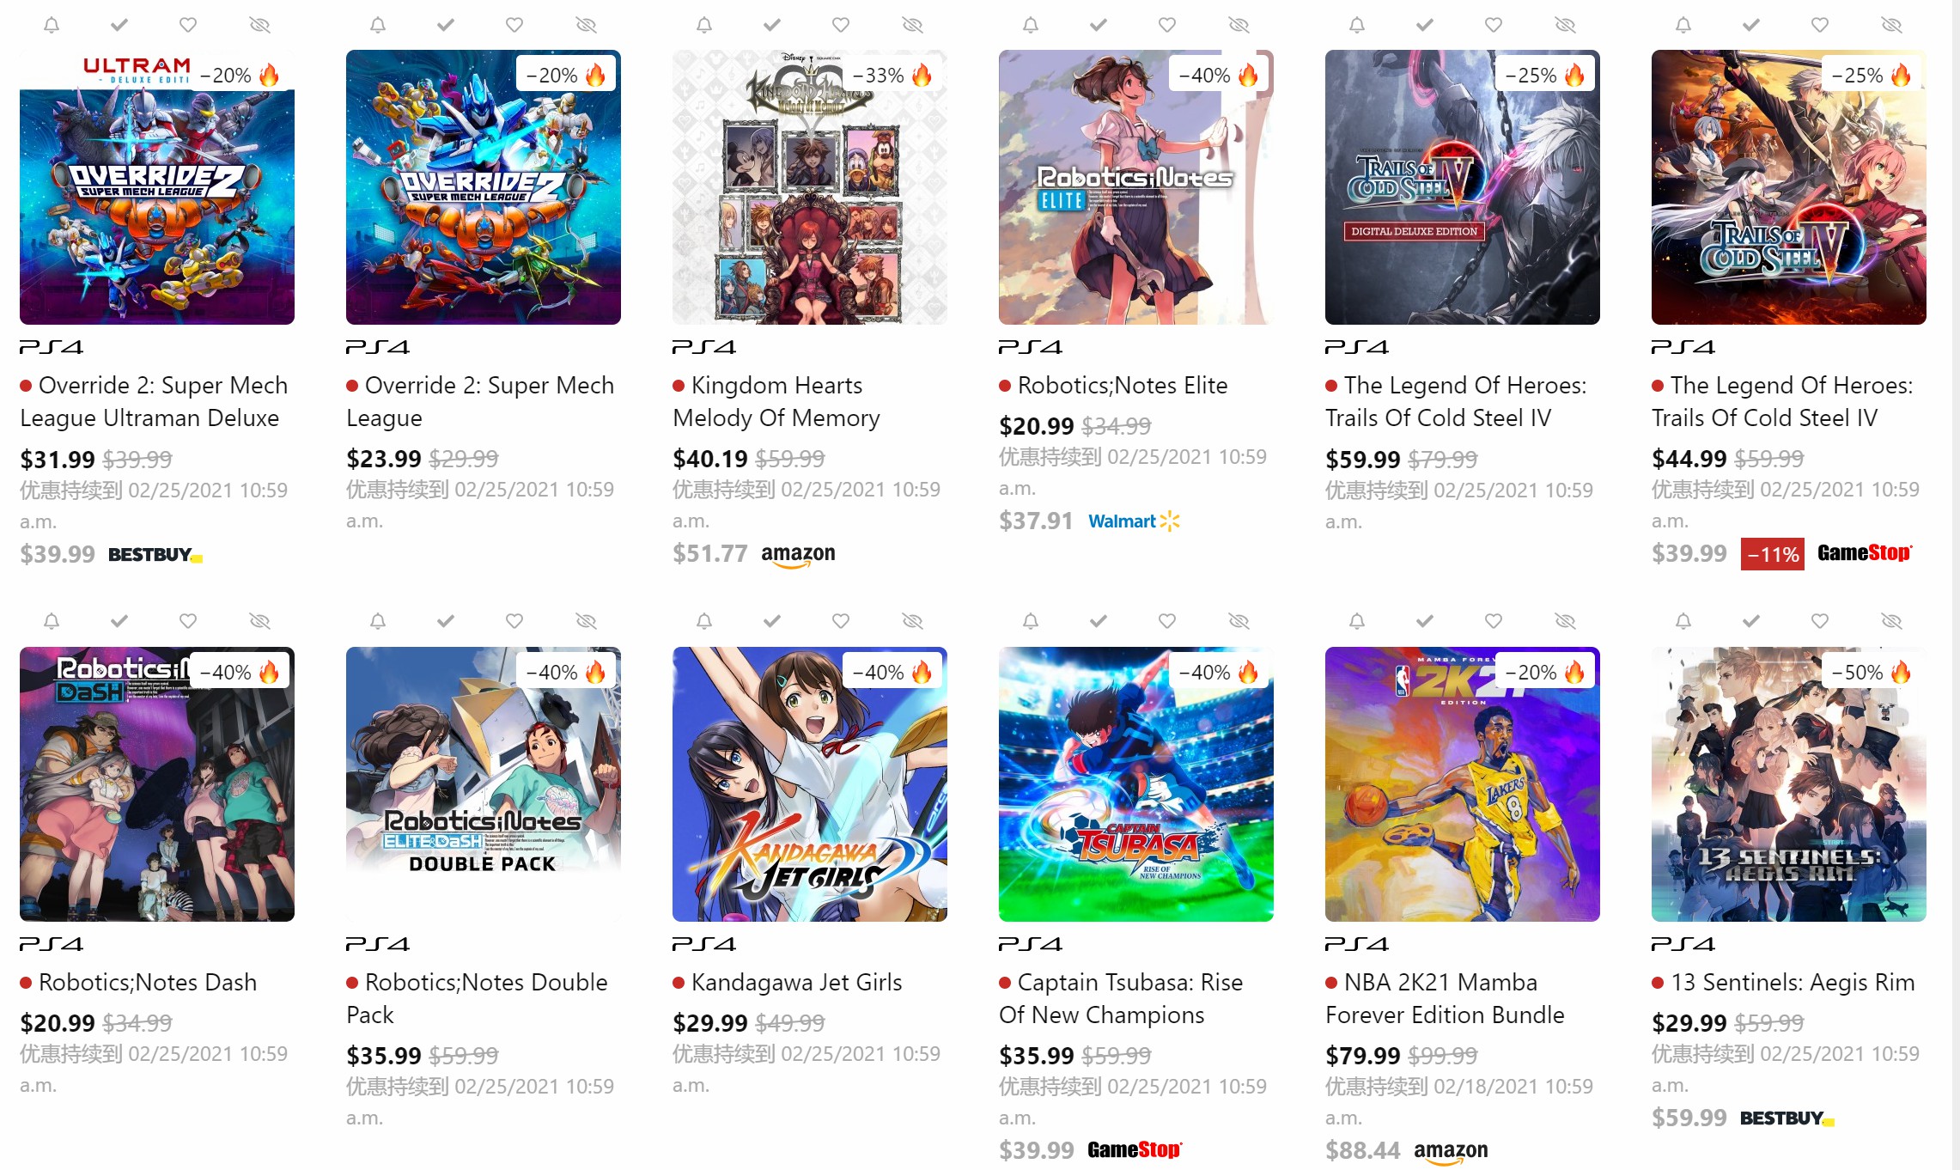Click heart icon above 13 Sentinels: Aegis Rim
1960x1170 pixels.
(x=1820, y=621)
